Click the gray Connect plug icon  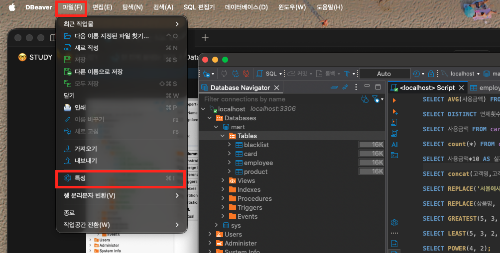(224, 74)
